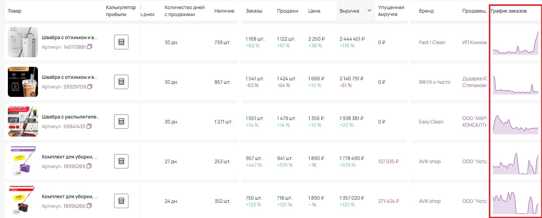The width and height of the screenshot is (542, 218).
Task: Copy article number 59941433
Action: click(x=89, y=126)
